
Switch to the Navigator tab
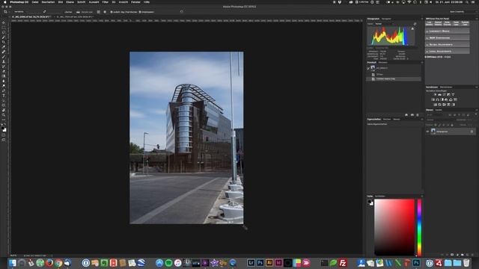tap(386, 19)
